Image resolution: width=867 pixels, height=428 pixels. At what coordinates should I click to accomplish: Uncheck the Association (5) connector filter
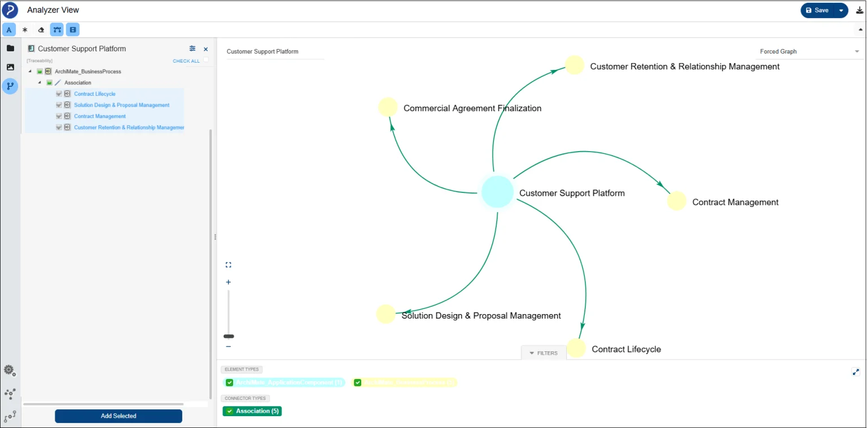[x=229, y=411]
